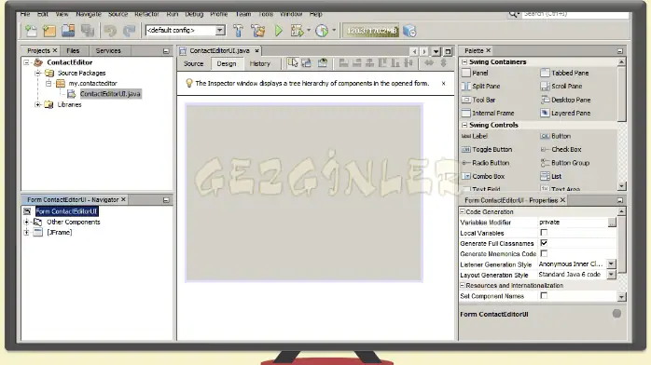
Task: Click the Variables Modifier ellipsis button
Action: [612, 223]
